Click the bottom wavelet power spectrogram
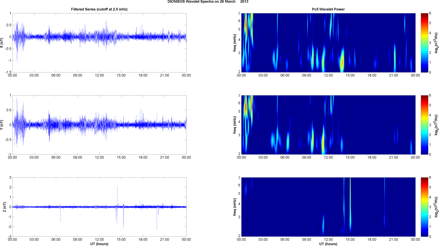439x246 pixels. coord(328,207)
